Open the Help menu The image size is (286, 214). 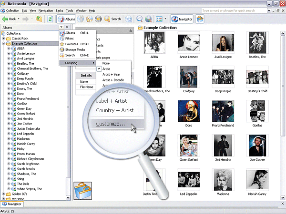tap(92, 11)
